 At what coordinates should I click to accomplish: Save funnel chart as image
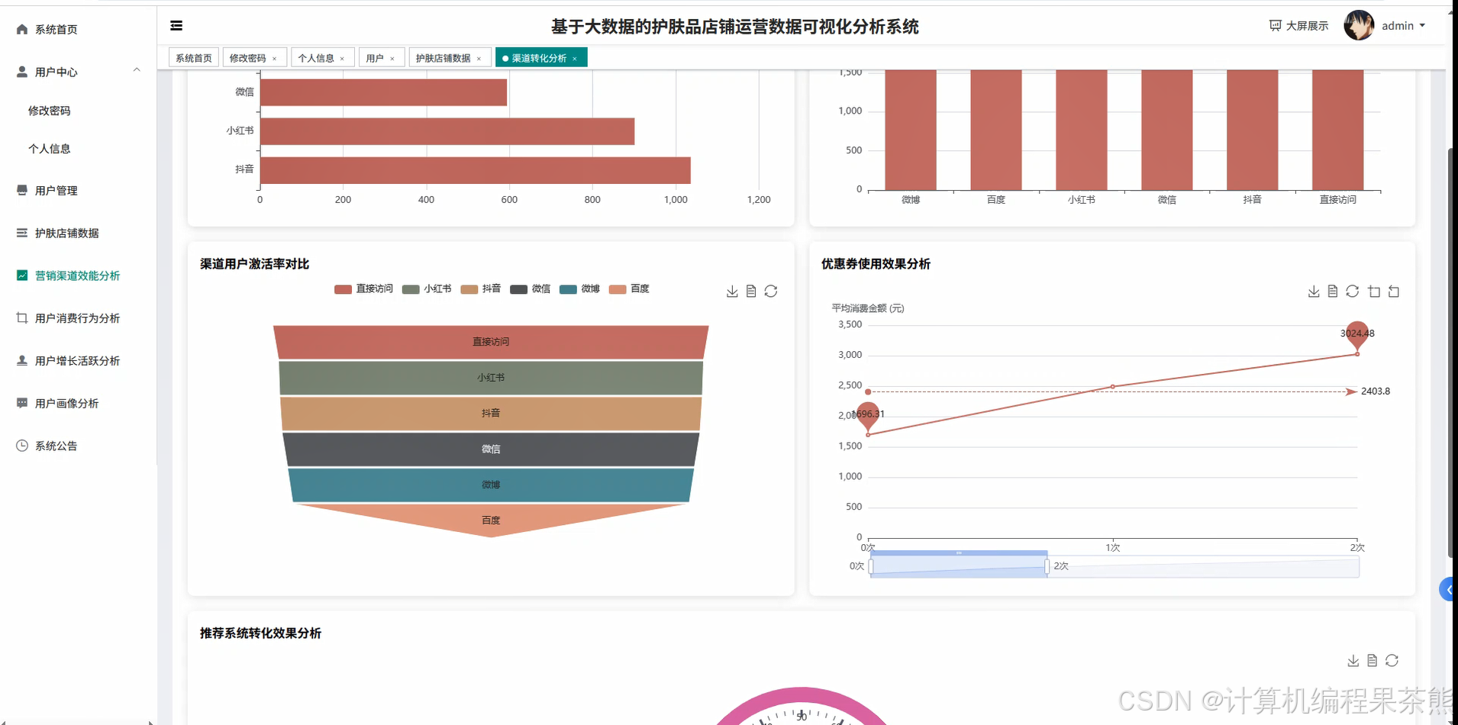(x=732, y=292)
